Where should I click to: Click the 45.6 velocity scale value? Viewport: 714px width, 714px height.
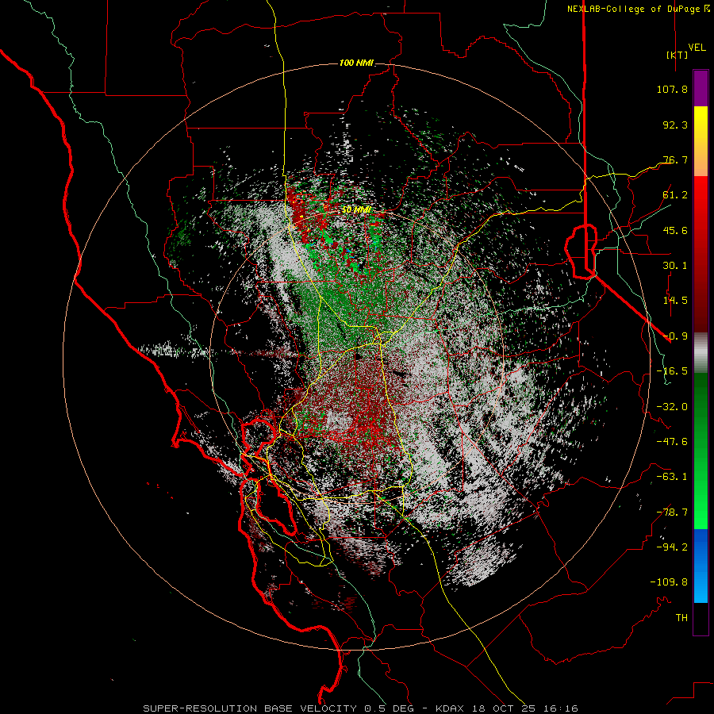(x=675, y=230)
